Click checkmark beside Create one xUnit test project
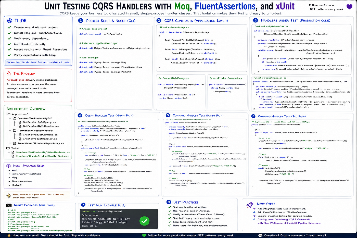357x238 pixels. 9,27
